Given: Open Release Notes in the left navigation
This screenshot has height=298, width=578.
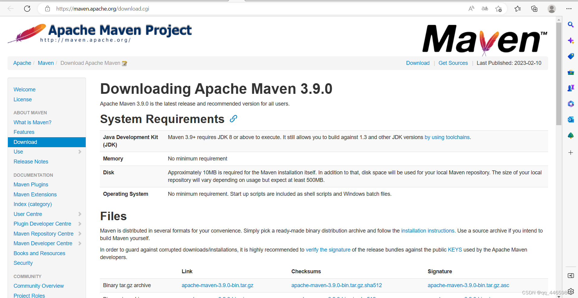Looking at the screenshot, I should (x=31, y=162).
